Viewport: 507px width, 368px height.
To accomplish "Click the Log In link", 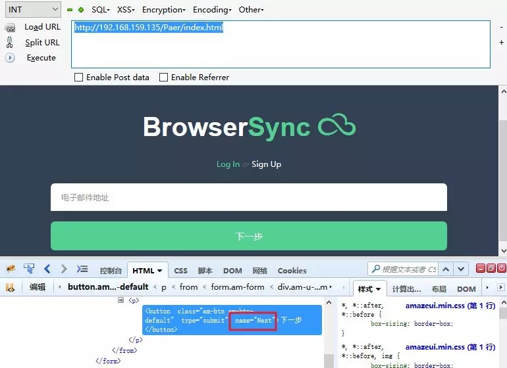I will (x=228, y=164).
